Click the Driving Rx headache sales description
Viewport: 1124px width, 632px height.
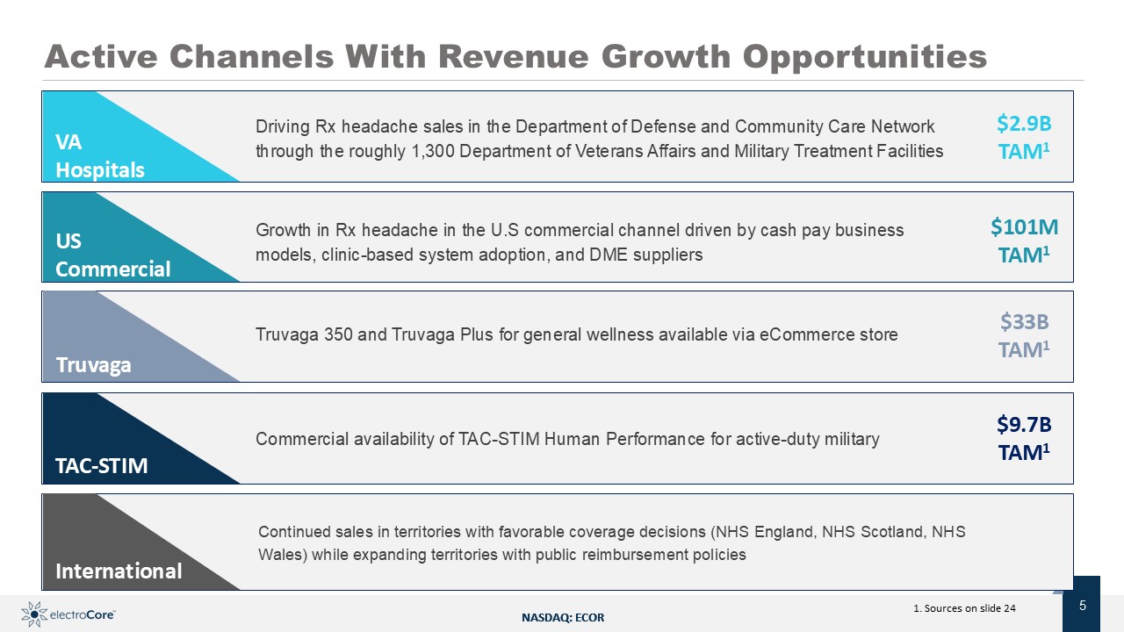[x=599, y=139]
